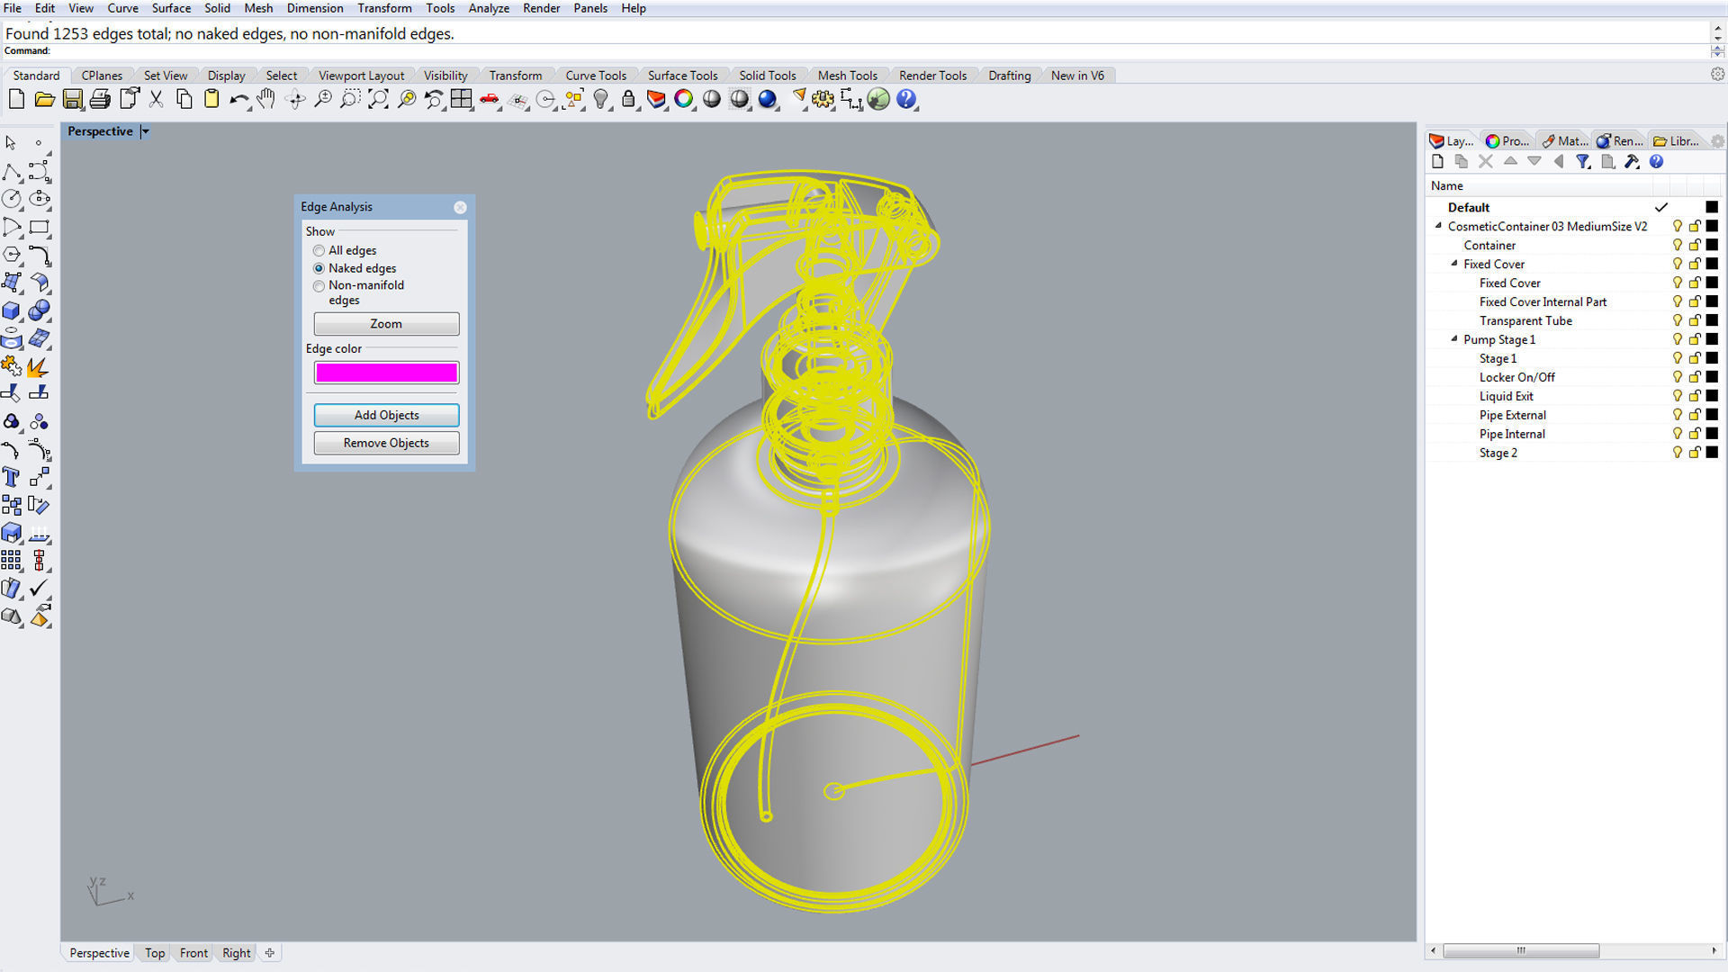Create a new file with the New icon
Viewport: 1728px width, 972px height.
(16, 99)
